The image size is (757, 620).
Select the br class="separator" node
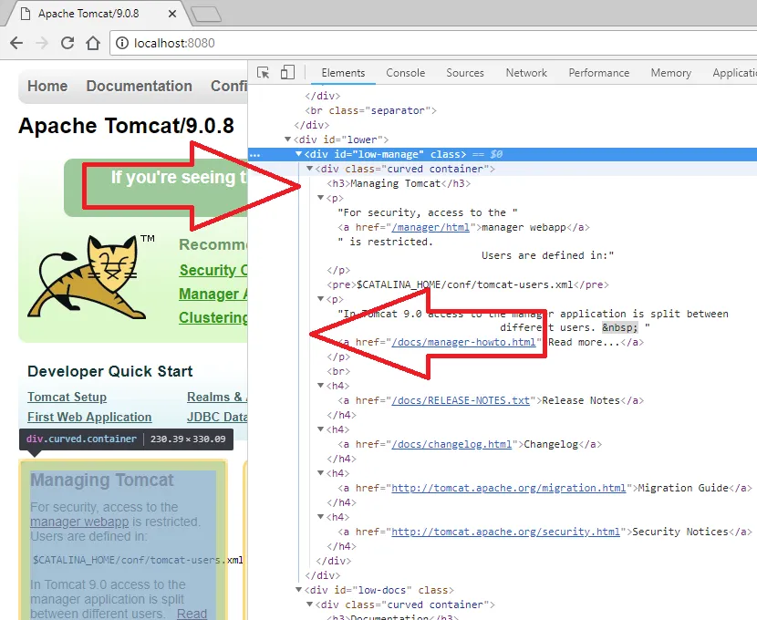[370, 110]
